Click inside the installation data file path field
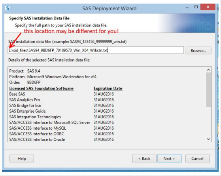The width and height of the screenshot is (221, 176). click(96, 50)
